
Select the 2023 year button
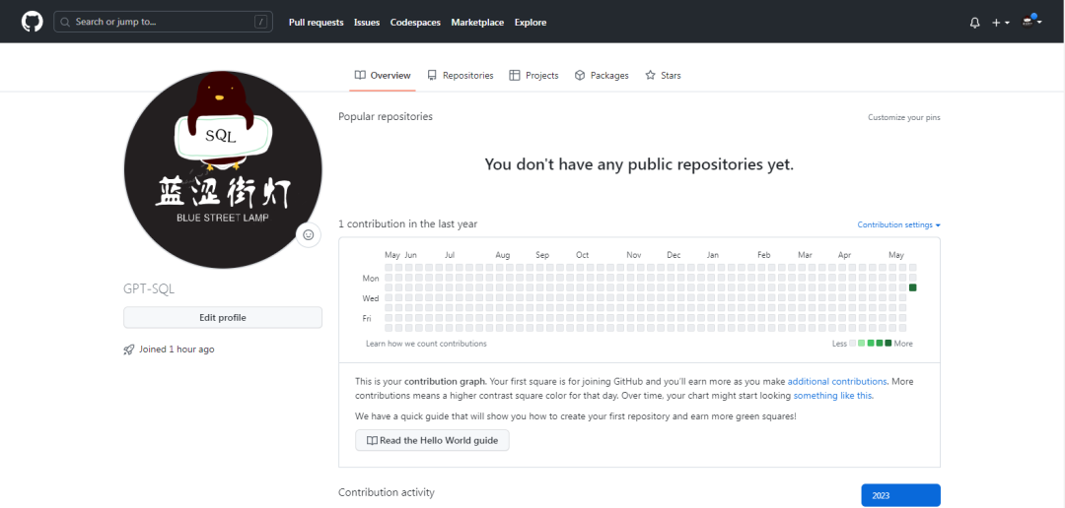900,495
